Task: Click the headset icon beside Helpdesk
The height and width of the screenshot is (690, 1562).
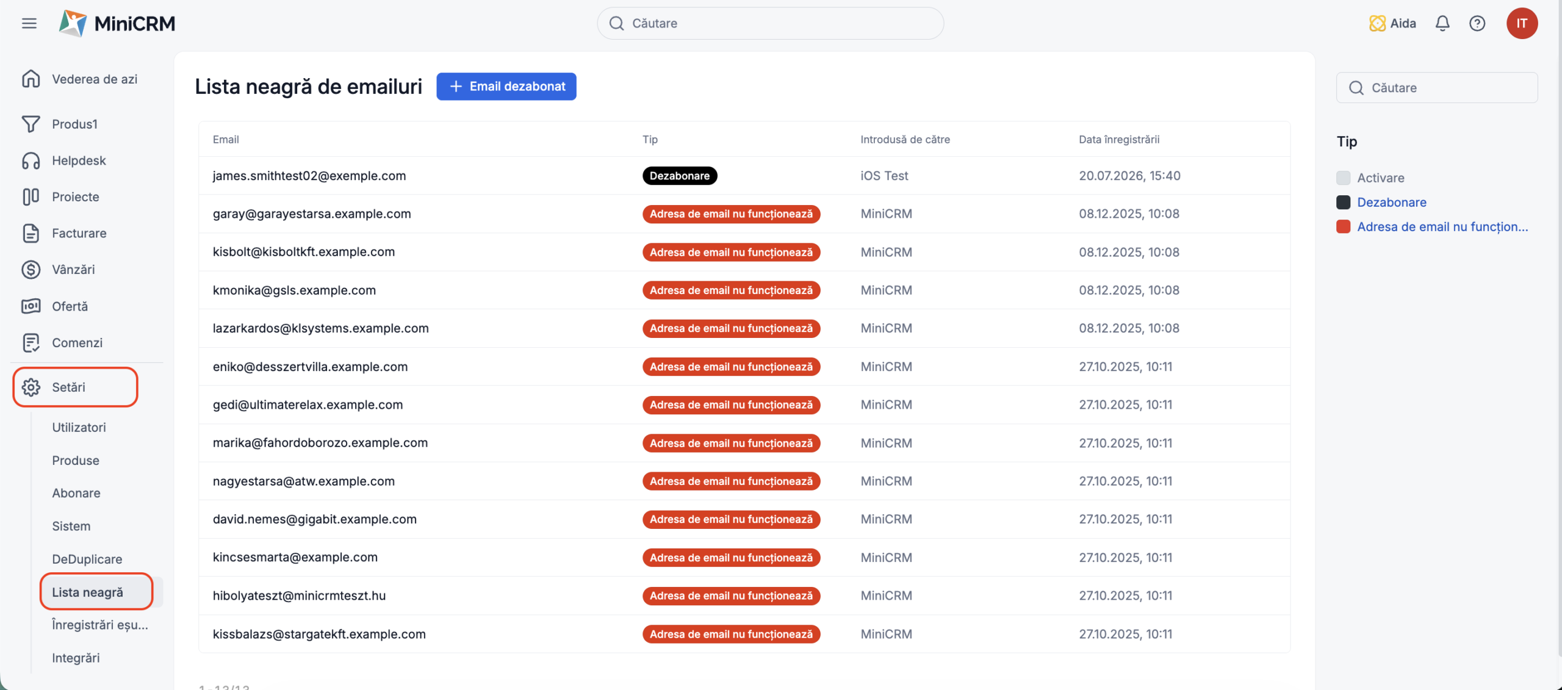Action: (31, 160)
